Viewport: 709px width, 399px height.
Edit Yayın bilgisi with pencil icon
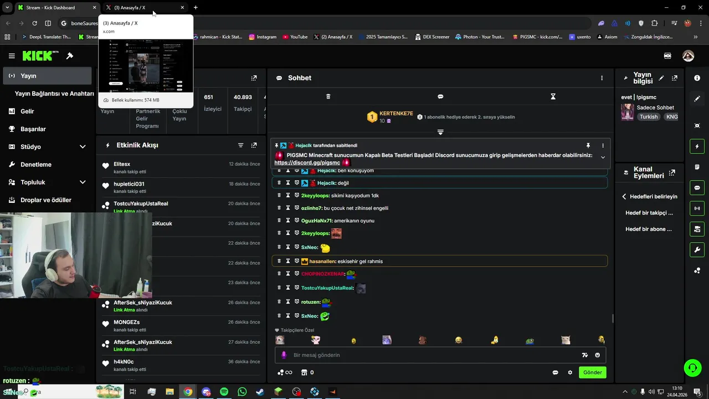point(661,78)
